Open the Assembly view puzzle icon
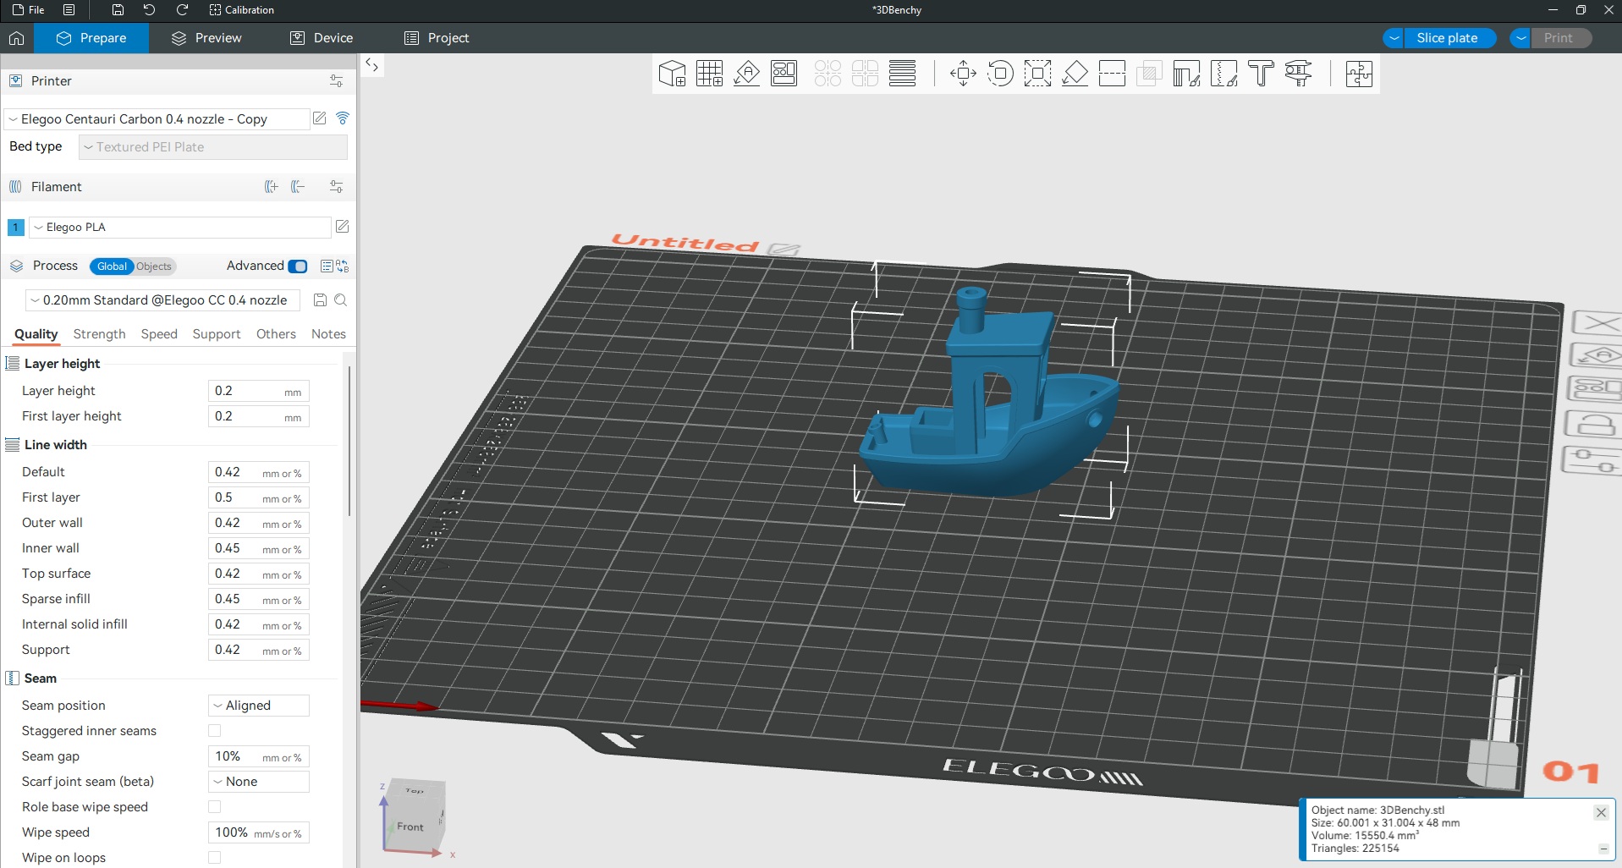1622x868 pixels. (1359, 74)
